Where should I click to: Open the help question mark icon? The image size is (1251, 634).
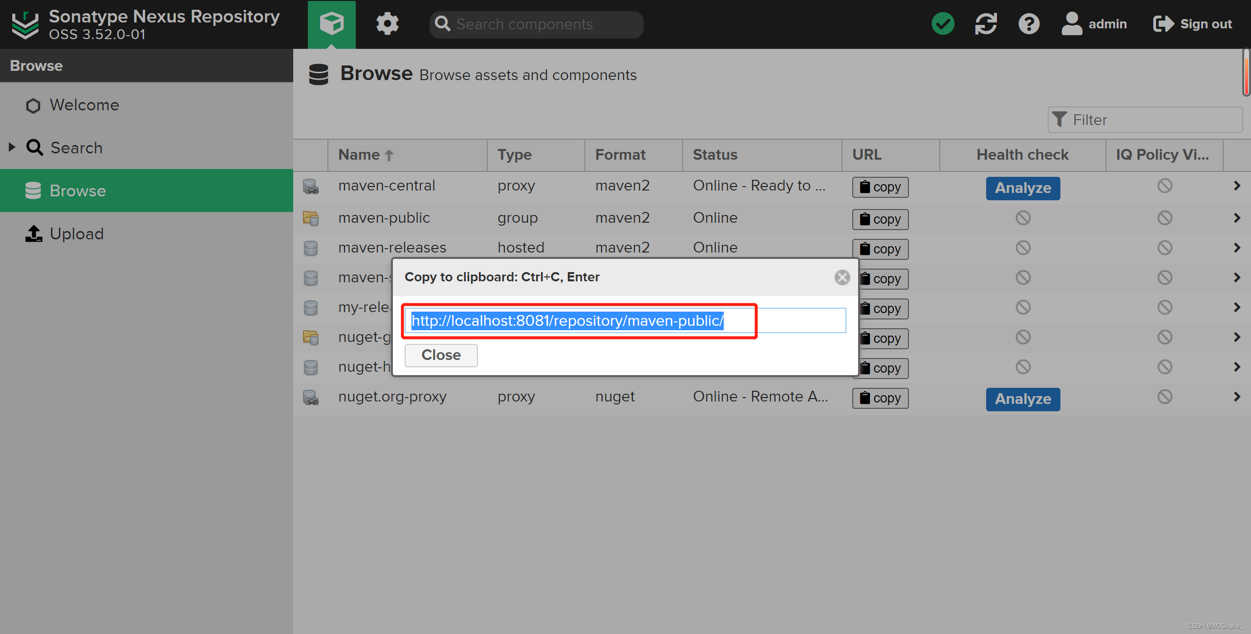tap(1029, 23)
